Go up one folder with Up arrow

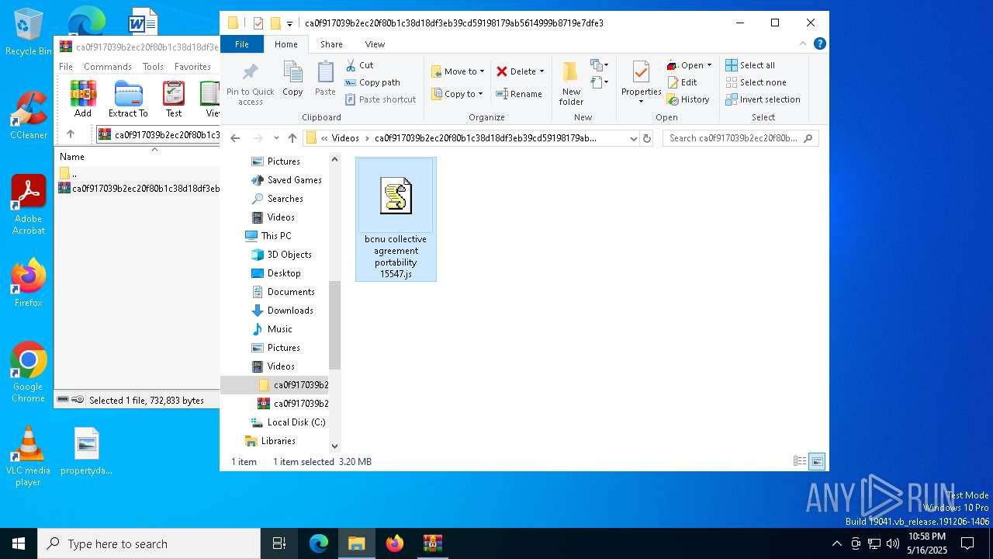pyautogui.click(x=292, y=138)
